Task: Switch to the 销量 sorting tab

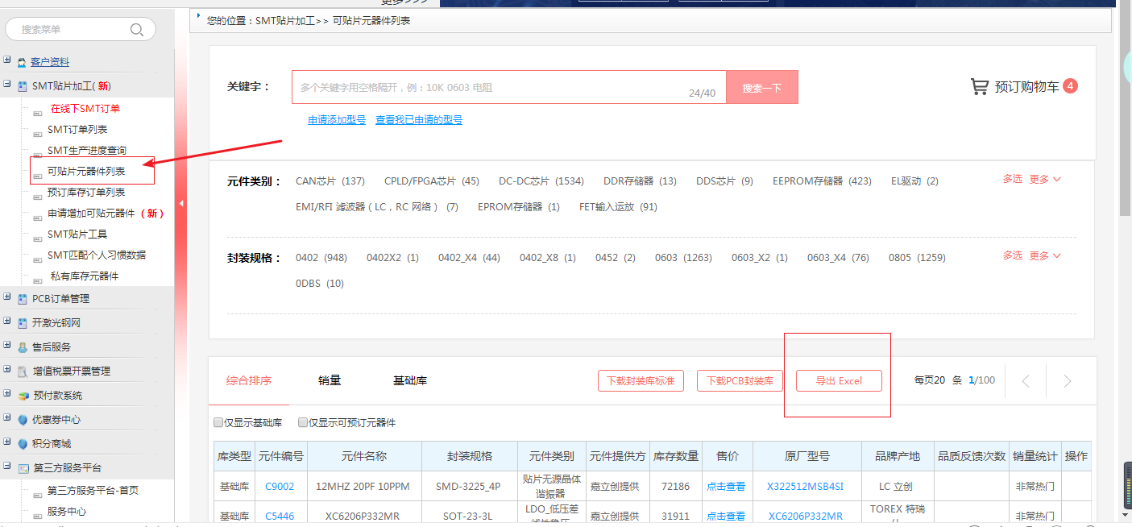Action: click(330, 380)
